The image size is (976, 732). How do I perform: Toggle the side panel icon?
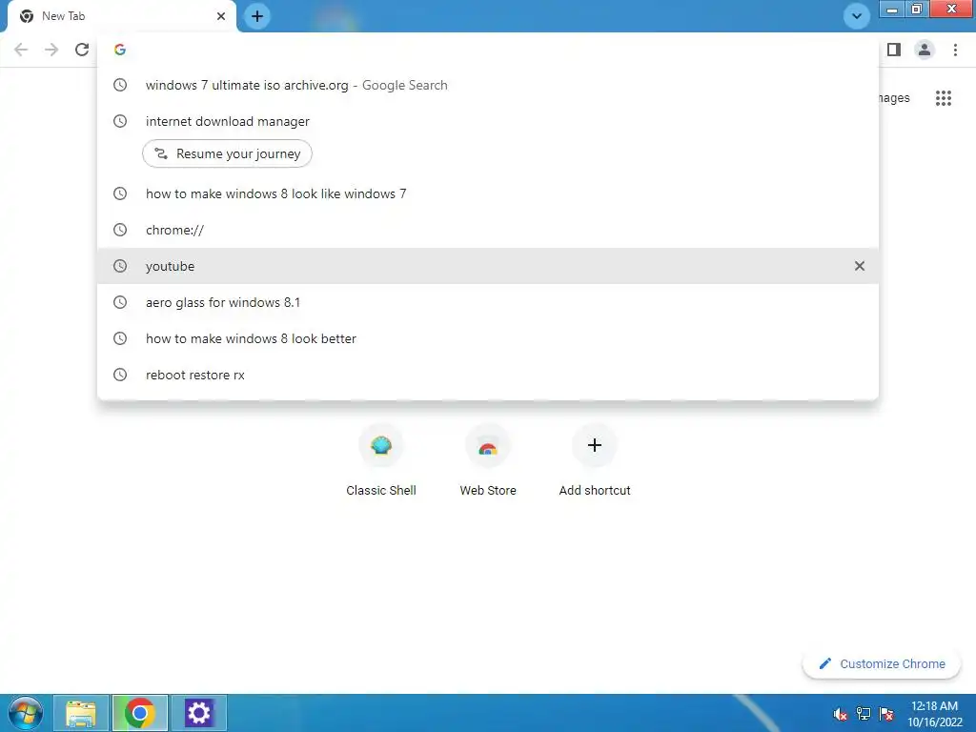894,50
